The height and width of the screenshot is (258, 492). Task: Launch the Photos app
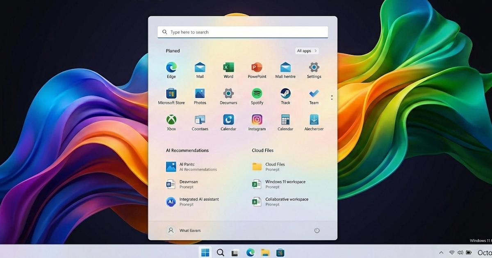tap(200, 97)
